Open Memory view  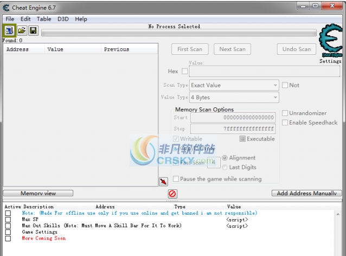[x=38, y=193]
